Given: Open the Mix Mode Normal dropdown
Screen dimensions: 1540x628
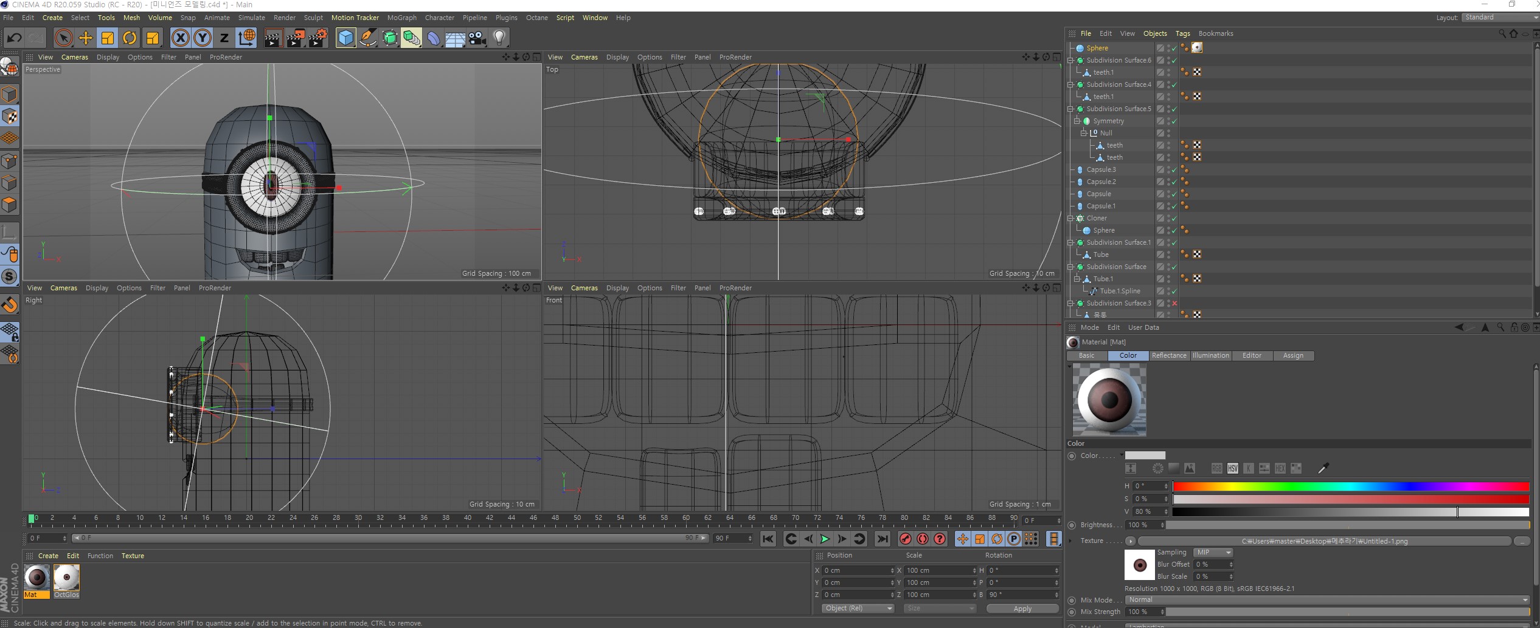Looking at the screenshot, I should tap(1327, 599).
